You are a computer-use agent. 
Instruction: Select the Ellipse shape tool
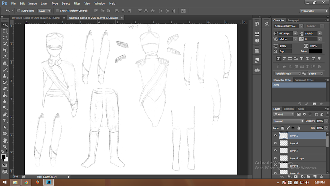5,133
